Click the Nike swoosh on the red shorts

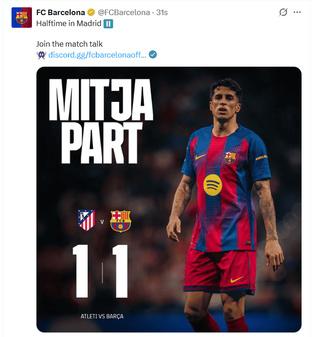[237, 279]
